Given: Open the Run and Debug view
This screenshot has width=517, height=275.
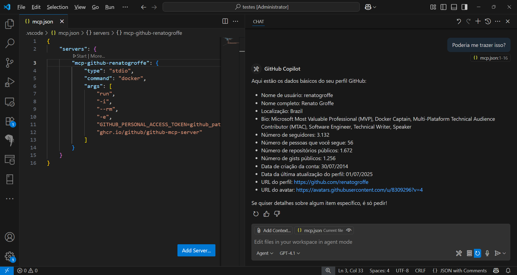Looking at the screenshot, I should (x=10, y=82).
